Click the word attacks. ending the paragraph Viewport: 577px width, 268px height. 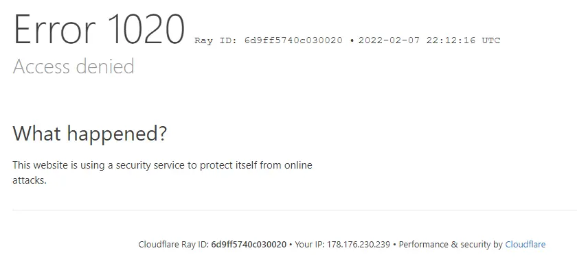[x=30, y=180]
